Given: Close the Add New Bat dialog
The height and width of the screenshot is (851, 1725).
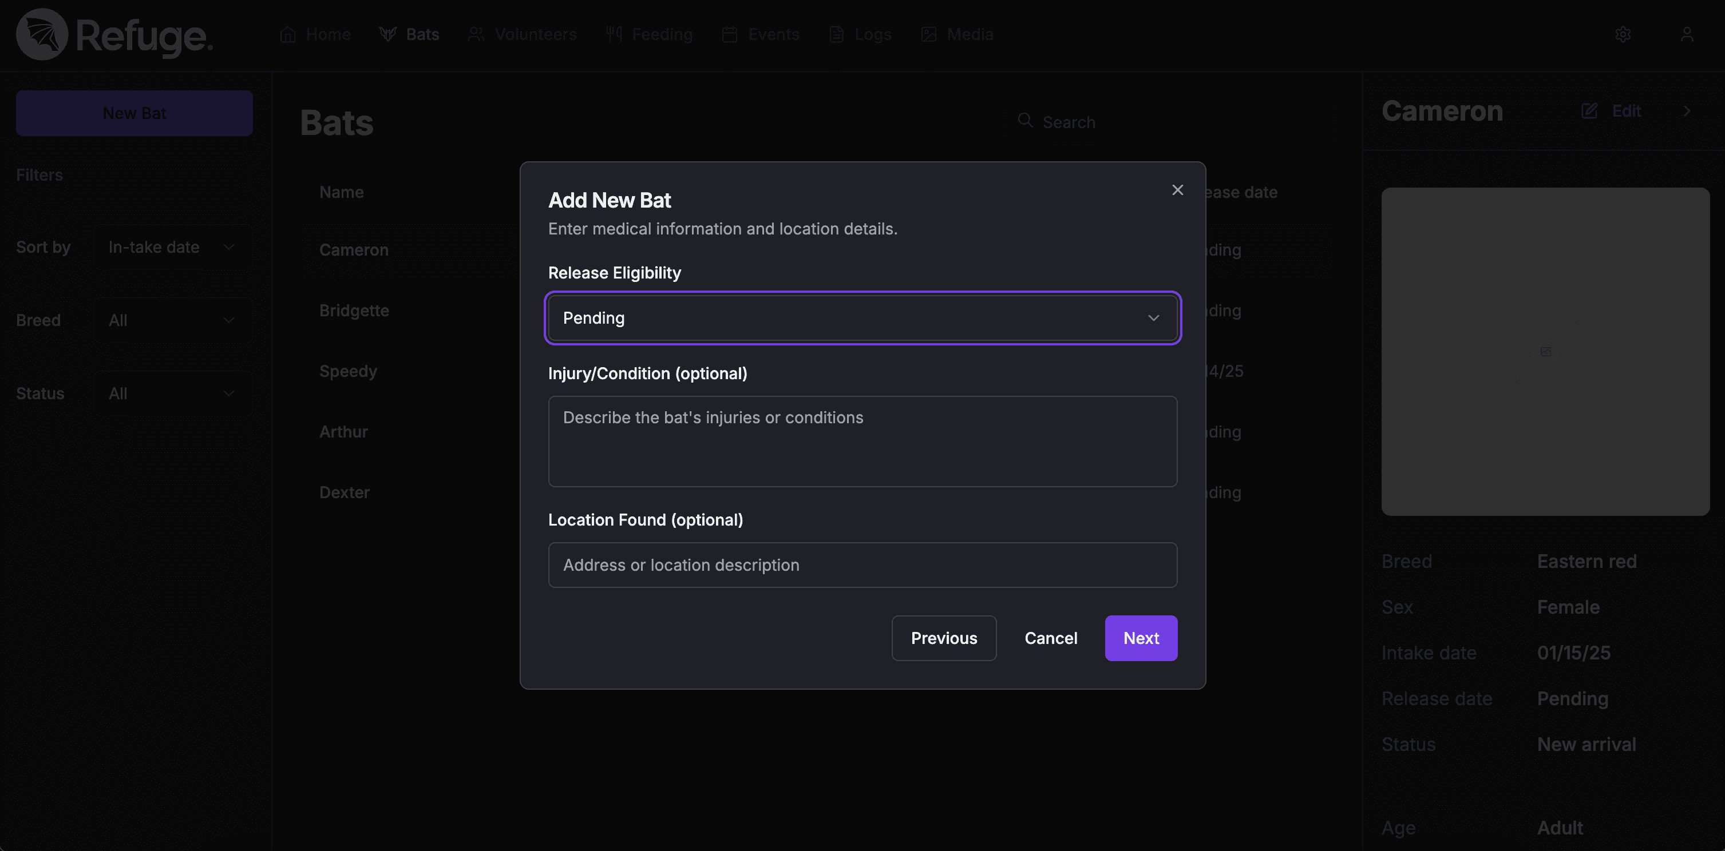Looking at the screenshot, I should click(1177, 190).
